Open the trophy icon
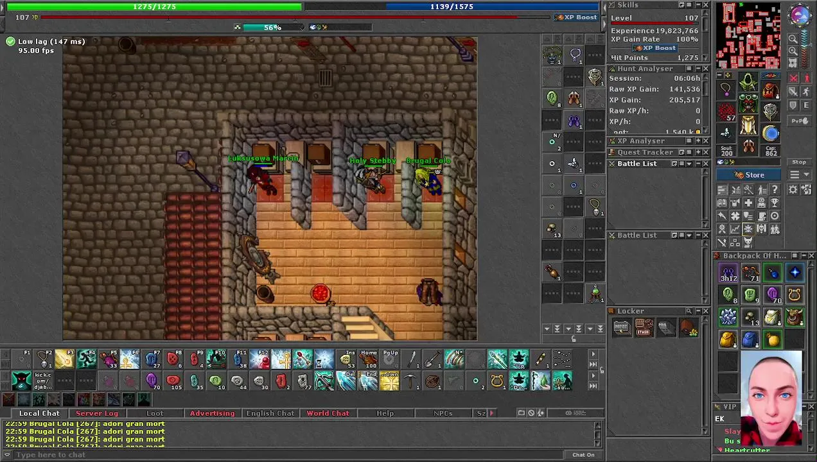Image resolution: width=817 pixels, height=462 pixels. pos(775,203)
